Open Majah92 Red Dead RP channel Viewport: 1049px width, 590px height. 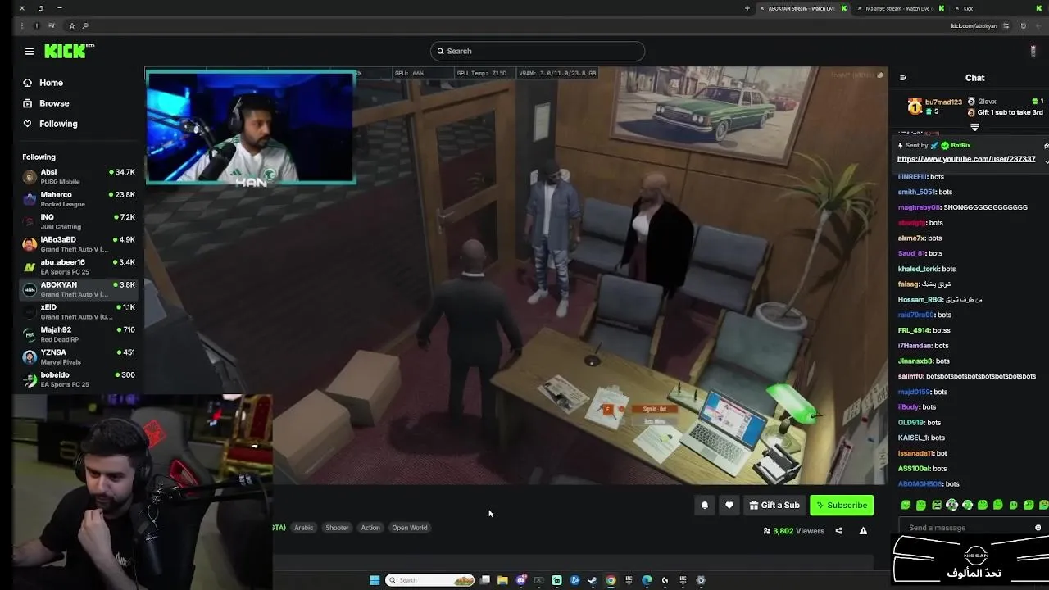[x=79, y=334]
